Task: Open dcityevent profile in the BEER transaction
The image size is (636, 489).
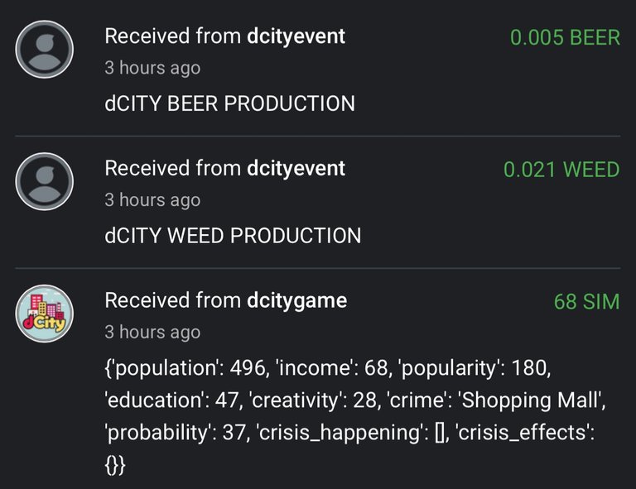Action: tap(296, 36)
